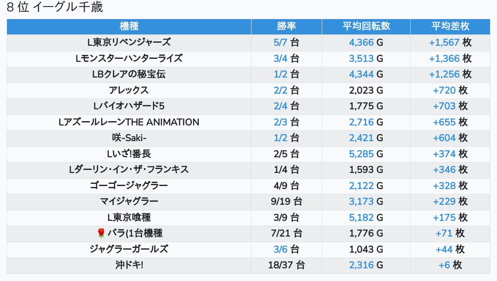Viewport: 497px width, 281px height.
Task: Open the 5,182 link for L東京喰種
Action: 361,217
